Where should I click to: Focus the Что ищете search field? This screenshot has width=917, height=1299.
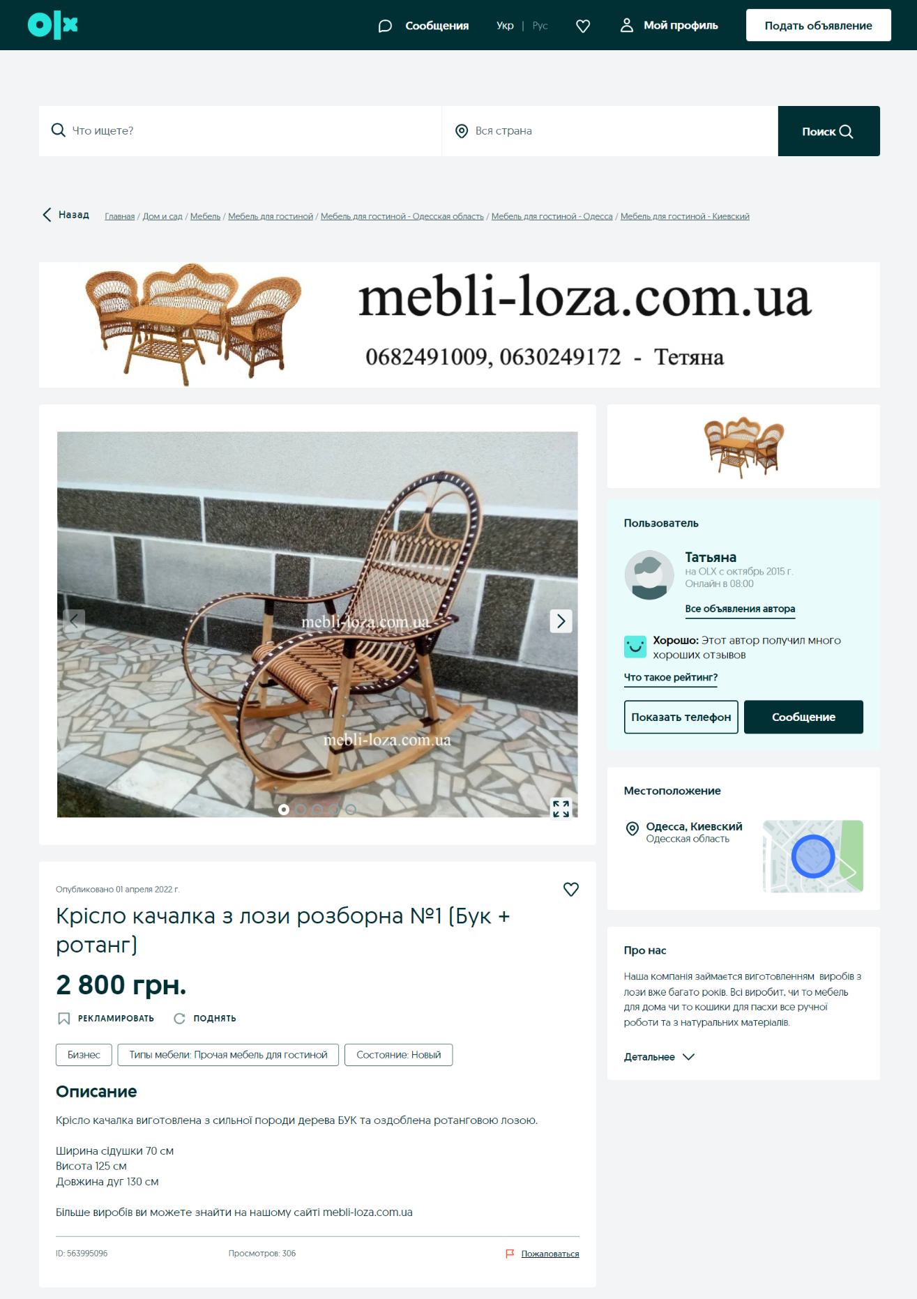(x=240, y=131)
